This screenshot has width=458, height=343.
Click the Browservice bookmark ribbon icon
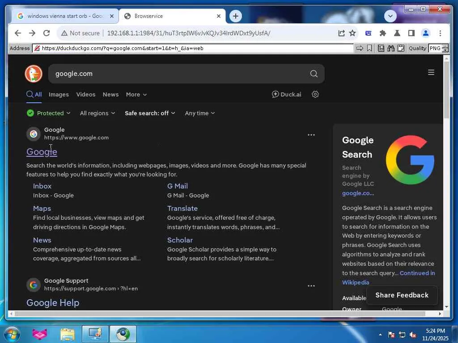pos(369,48)
